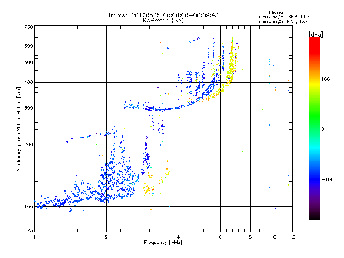Click the x-axis tick label '1'

tap(35, 237)
